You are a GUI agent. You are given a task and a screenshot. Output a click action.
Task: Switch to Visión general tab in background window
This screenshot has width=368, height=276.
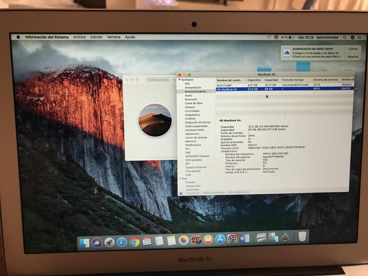tap(157, 80)
